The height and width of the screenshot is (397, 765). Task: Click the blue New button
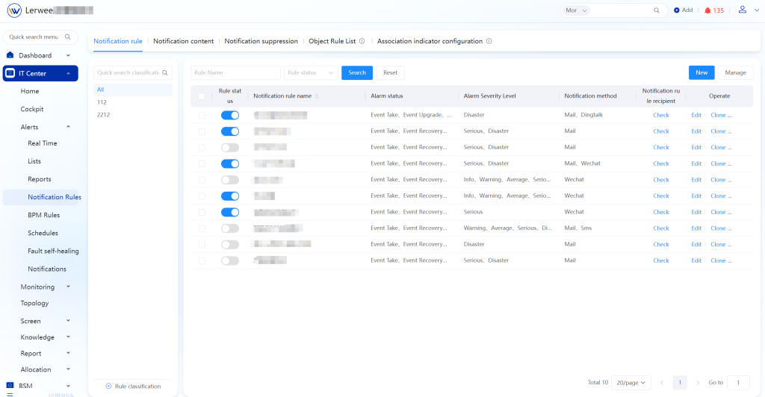pos(701,72)
